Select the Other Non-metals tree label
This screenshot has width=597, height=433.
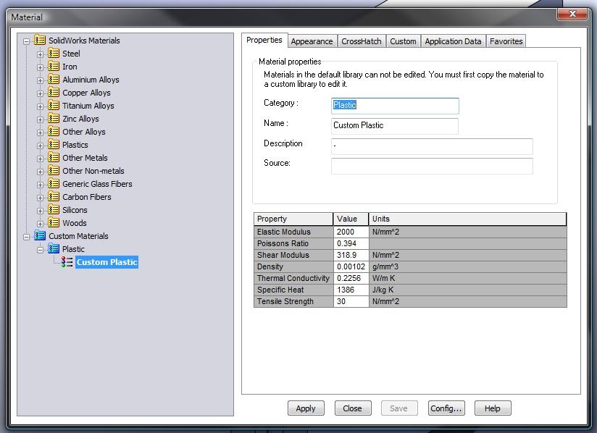tap(93, 170)
